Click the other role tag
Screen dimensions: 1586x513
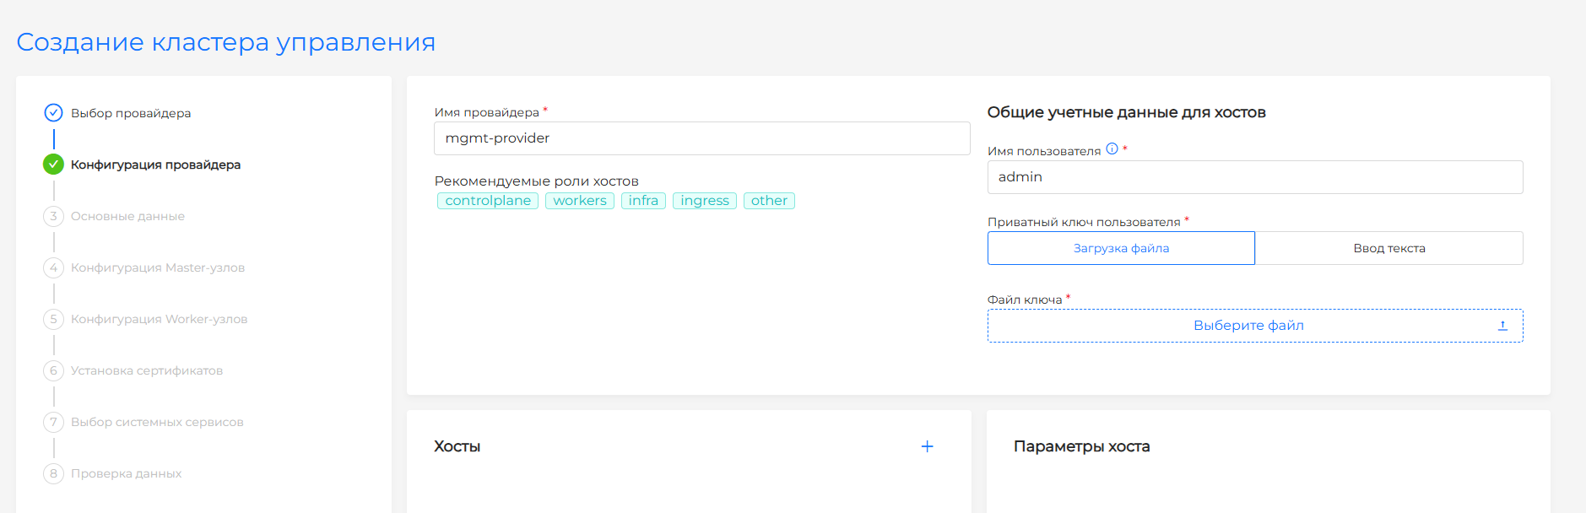click(x=769, y=201)
